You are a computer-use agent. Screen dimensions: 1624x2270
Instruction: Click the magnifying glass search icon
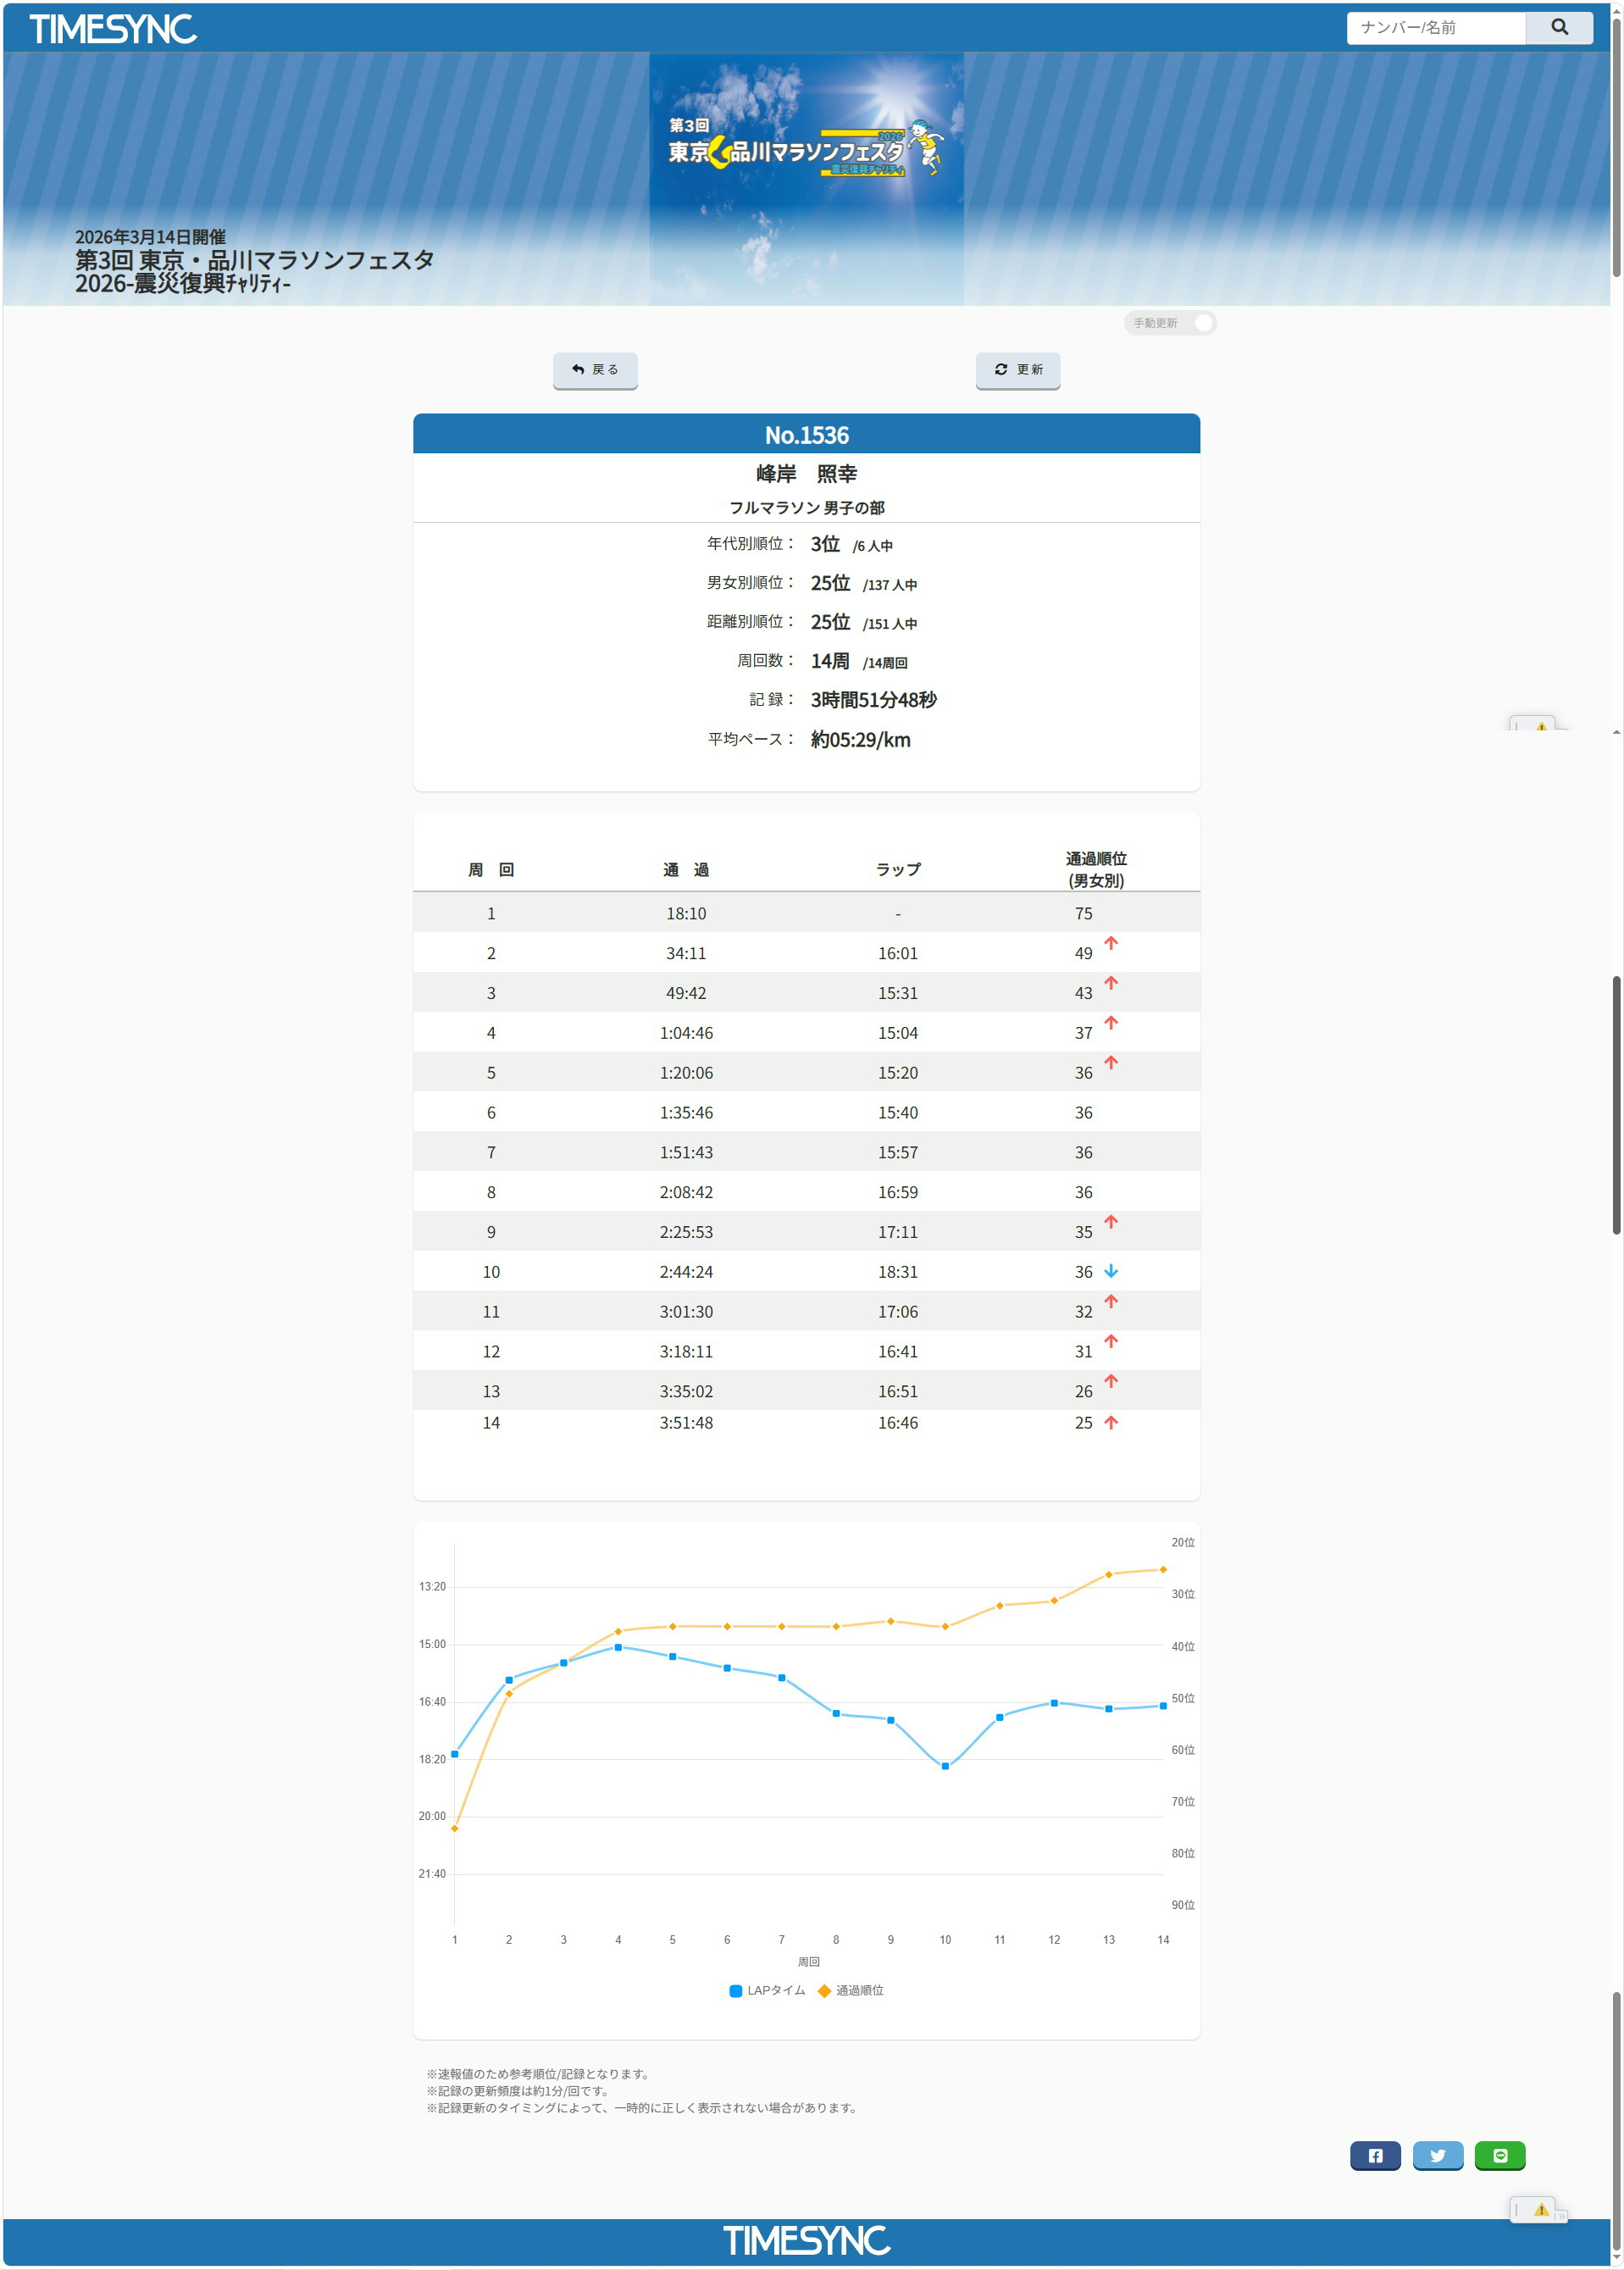pos(1558,28)
